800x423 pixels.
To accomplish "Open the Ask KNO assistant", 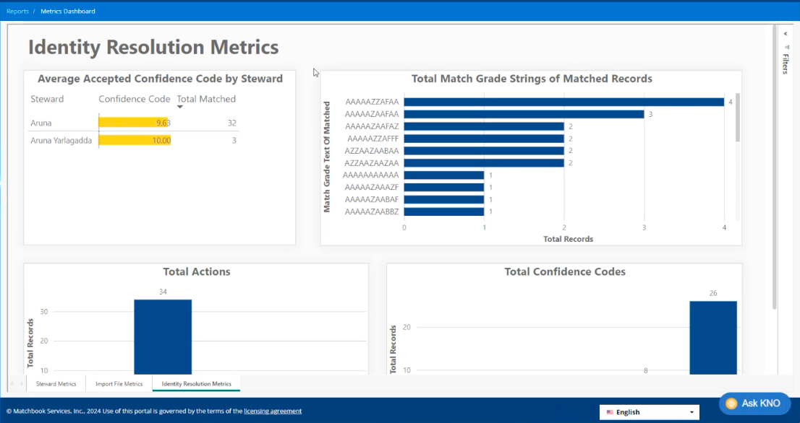I will (754, 403).
